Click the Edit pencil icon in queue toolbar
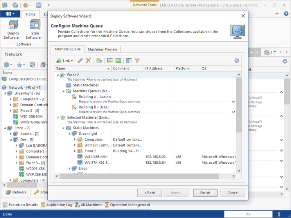 80,61
